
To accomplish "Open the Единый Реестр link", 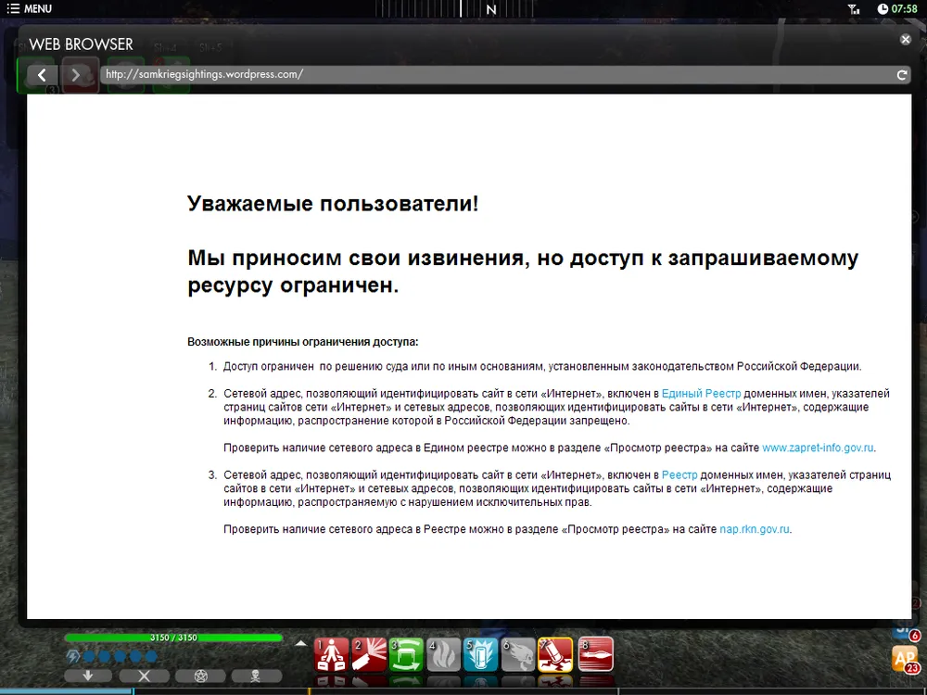I will 701,394.
